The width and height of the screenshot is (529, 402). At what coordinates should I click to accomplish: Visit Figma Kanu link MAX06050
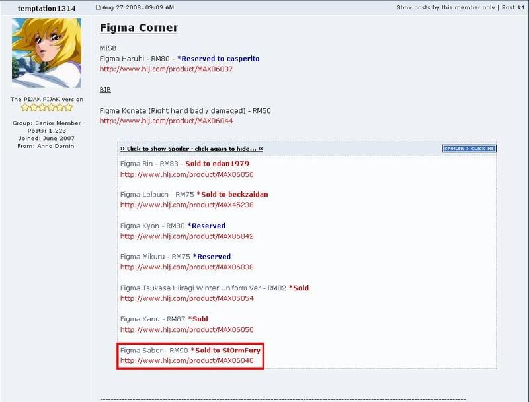click(186, 329)
